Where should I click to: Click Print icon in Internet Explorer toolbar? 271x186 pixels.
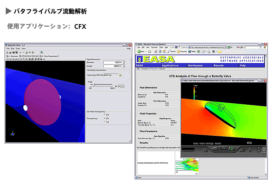coord(209,51)
